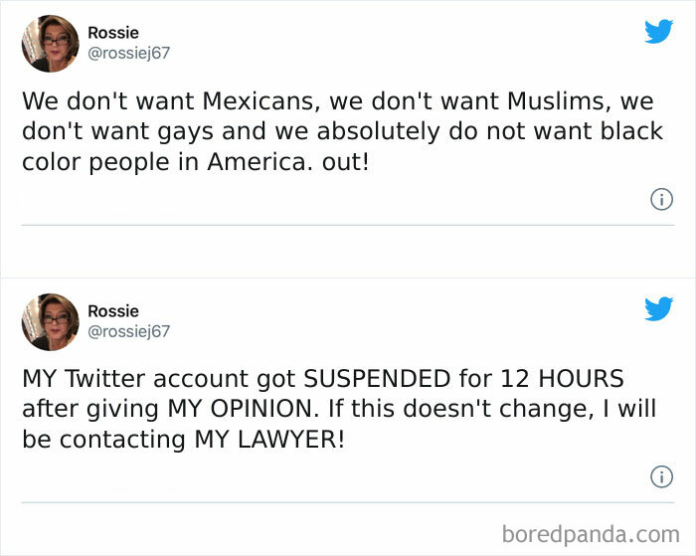Click Rossie's profile photo on the bottom tweet

[x=50, y=321]
